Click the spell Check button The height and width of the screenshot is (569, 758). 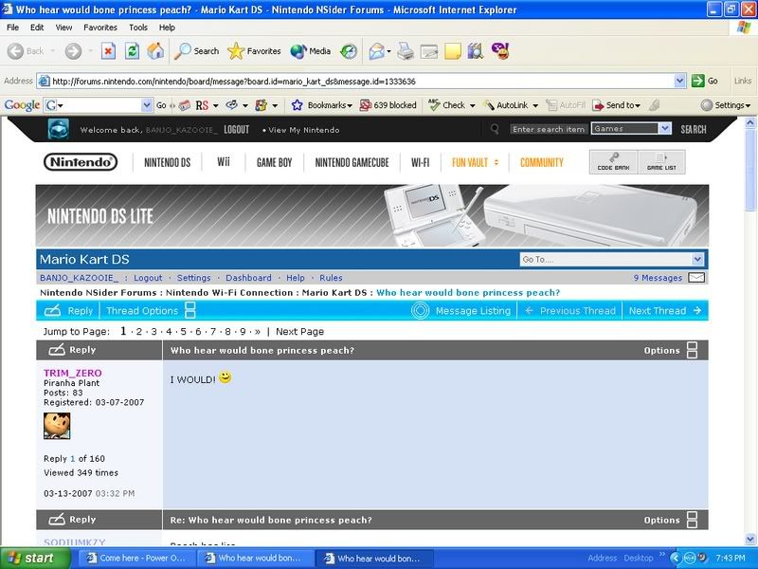click(446, 105)
